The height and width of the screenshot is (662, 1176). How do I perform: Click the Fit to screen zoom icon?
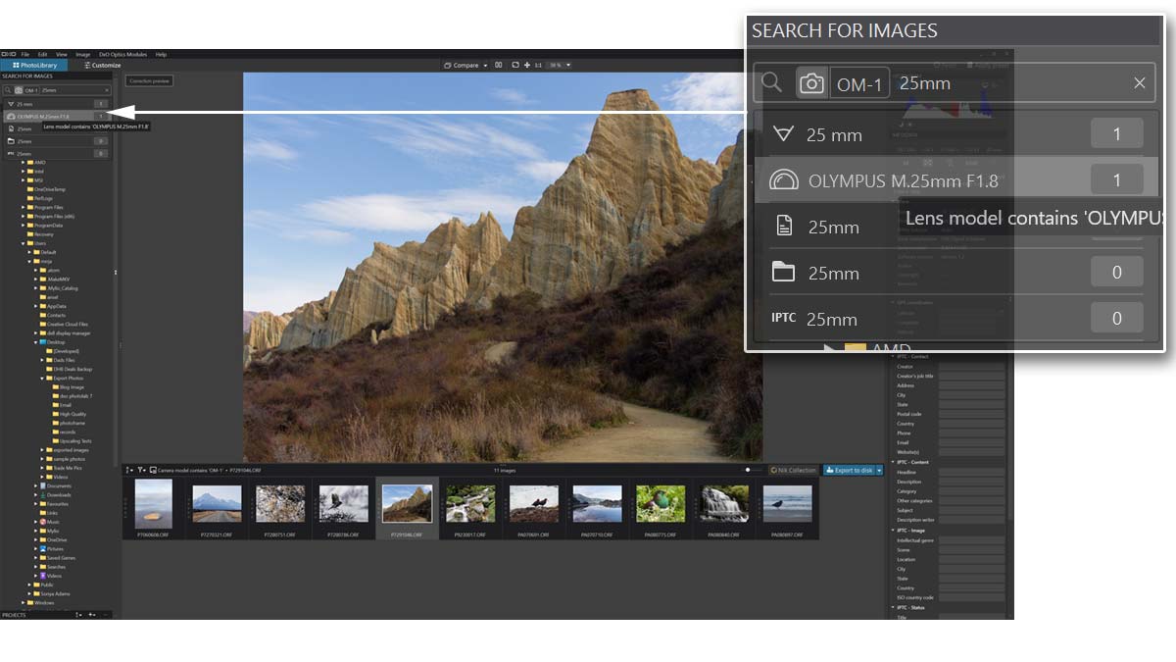pos(516,65)
